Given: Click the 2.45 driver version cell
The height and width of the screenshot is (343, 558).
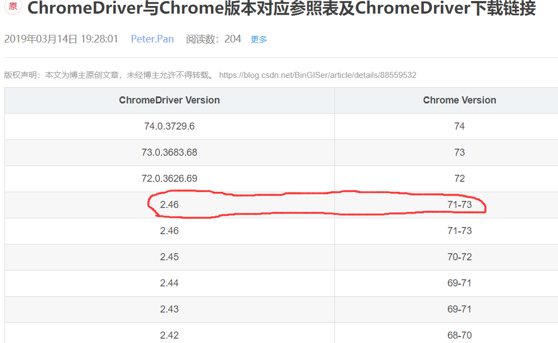Looking at the screenshot, I should tap(169, 257).
